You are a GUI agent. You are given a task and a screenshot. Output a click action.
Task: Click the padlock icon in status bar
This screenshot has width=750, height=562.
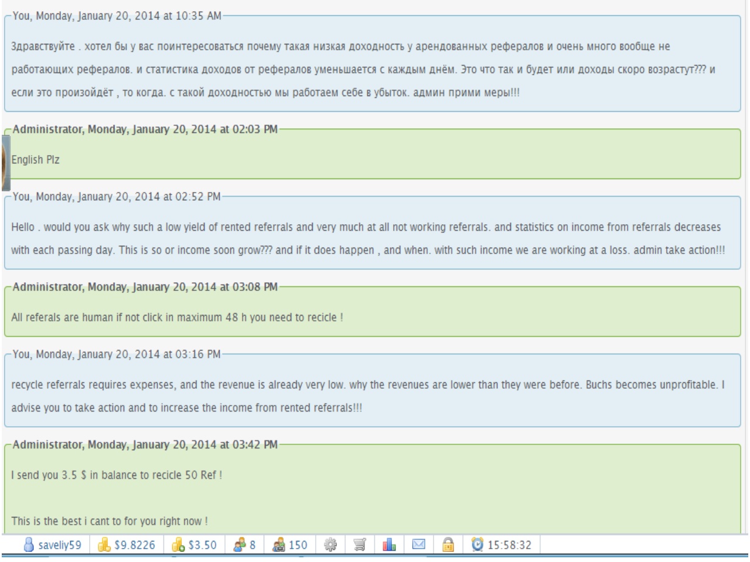click(448, 545)
